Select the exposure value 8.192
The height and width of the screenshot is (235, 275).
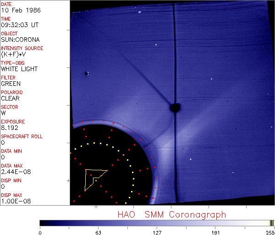click(10, 128)
